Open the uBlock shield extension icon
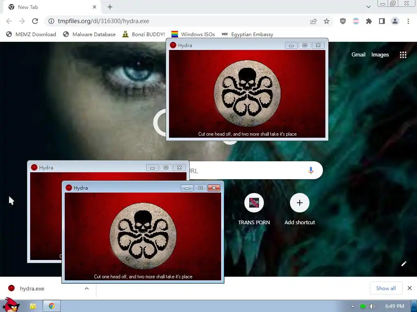417x312 pixels. coord(343,21)
